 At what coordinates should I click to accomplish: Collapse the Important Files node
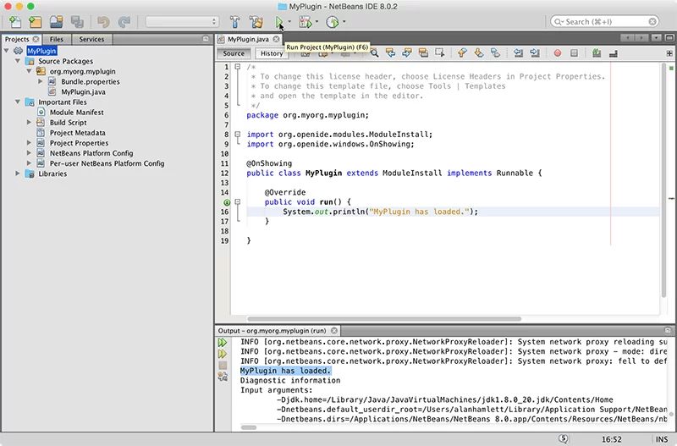[18, 102]
